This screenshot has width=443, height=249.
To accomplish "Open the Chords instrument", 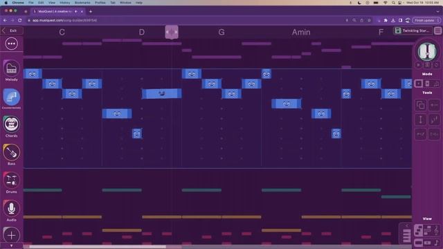I will 11,124.
